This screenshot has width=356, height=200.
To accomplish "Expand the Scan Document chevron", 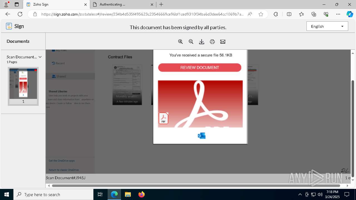I will coord(40,57).
